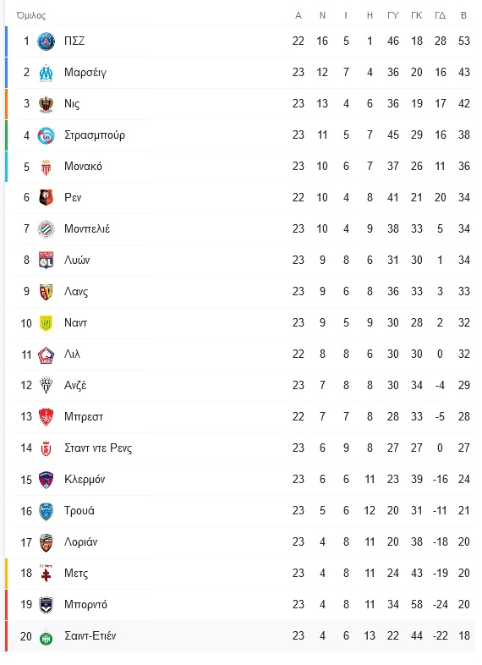Click the Λιλ club logo

46,354
